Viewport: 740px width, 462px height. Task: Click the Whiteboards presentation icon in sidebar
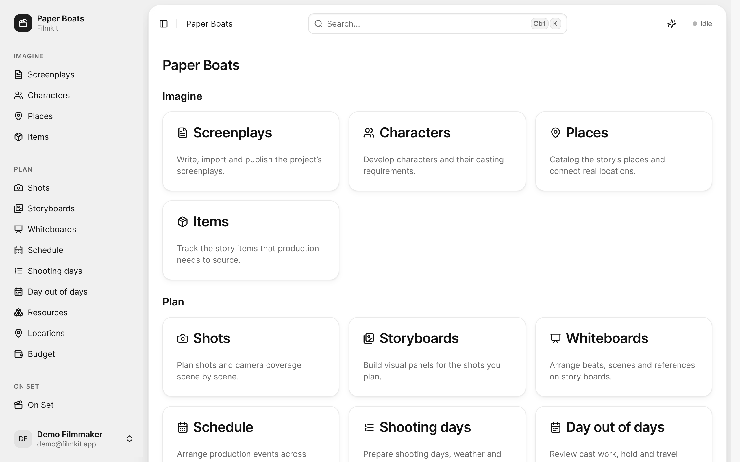coord(18,229)
